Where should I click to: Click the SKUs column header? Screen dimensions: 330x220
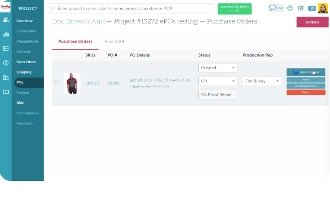[x=90, y=55]
